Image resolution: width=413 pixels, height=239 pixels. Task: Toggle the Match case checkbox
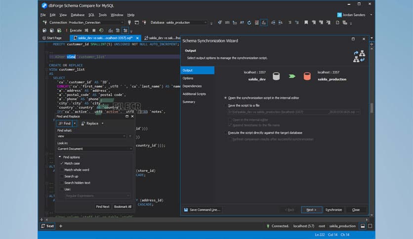click(62, 163)
